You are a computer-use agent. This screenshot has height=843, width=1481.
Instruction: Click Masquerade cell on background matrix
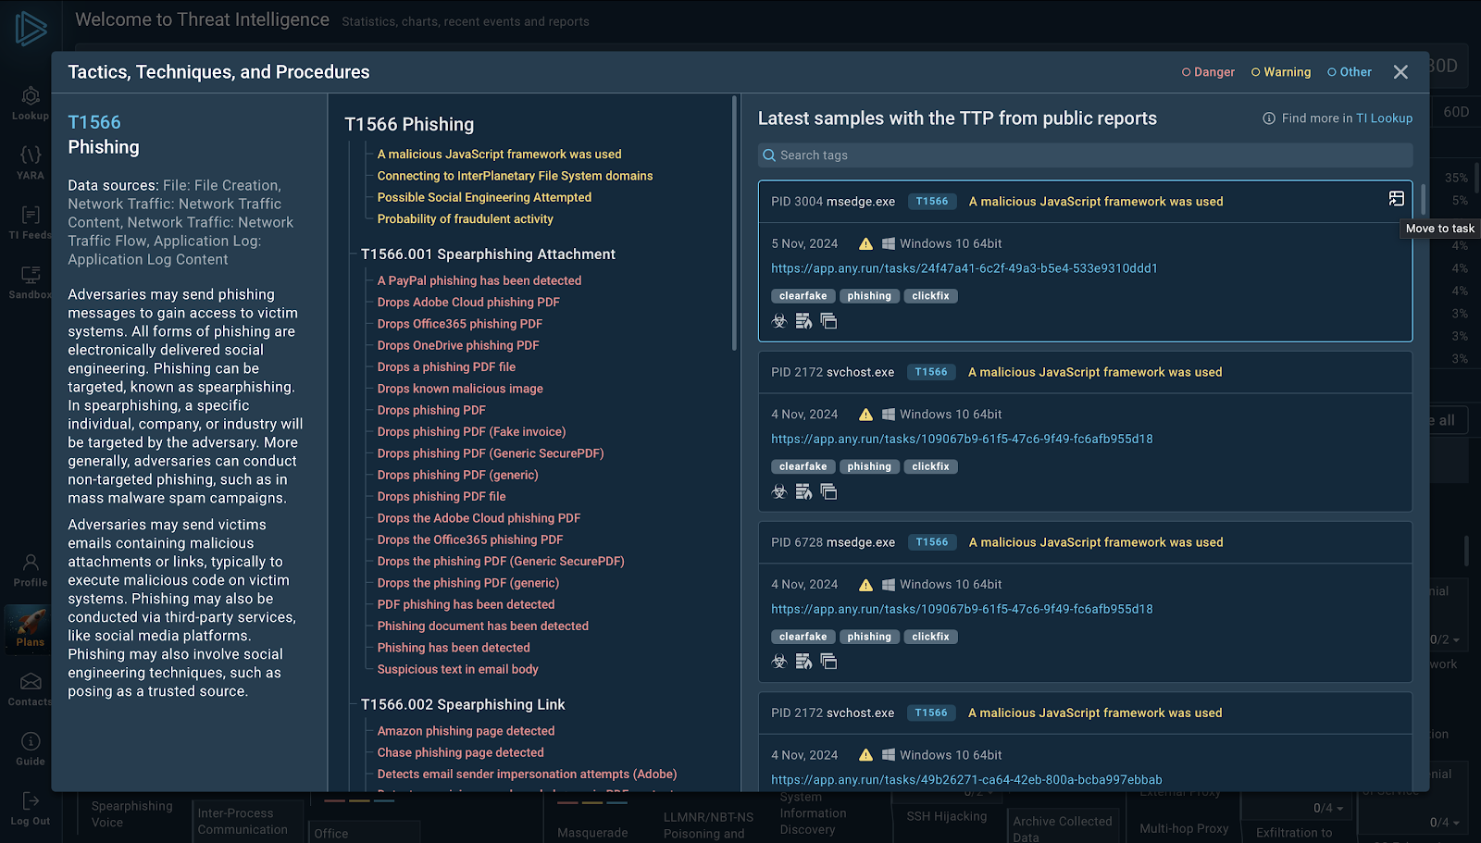(x=592, y=833)
